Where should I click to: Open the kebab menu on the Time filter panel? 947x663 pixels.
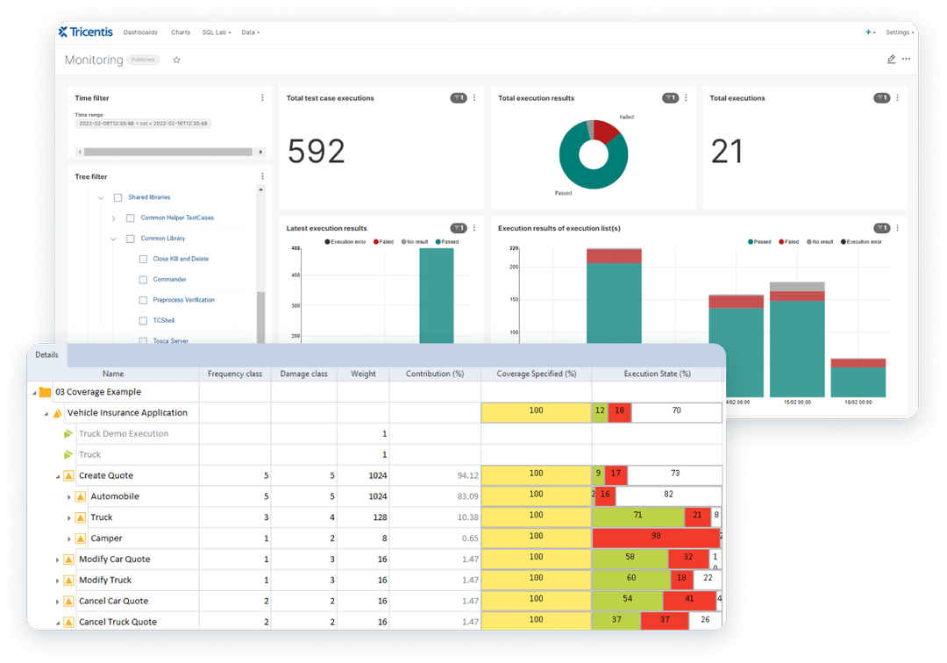click(x=262, y=97)
